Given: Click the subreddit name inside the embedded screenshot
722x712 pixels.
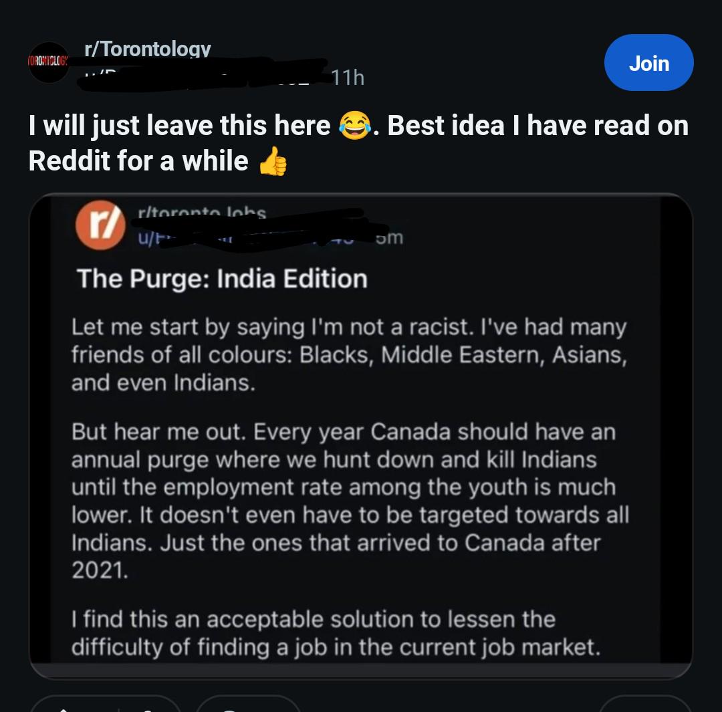Looking at the screenshot, I should coord(201,213).
